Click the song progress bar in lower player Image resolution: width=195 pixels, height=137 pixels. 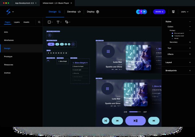point(135,112)
